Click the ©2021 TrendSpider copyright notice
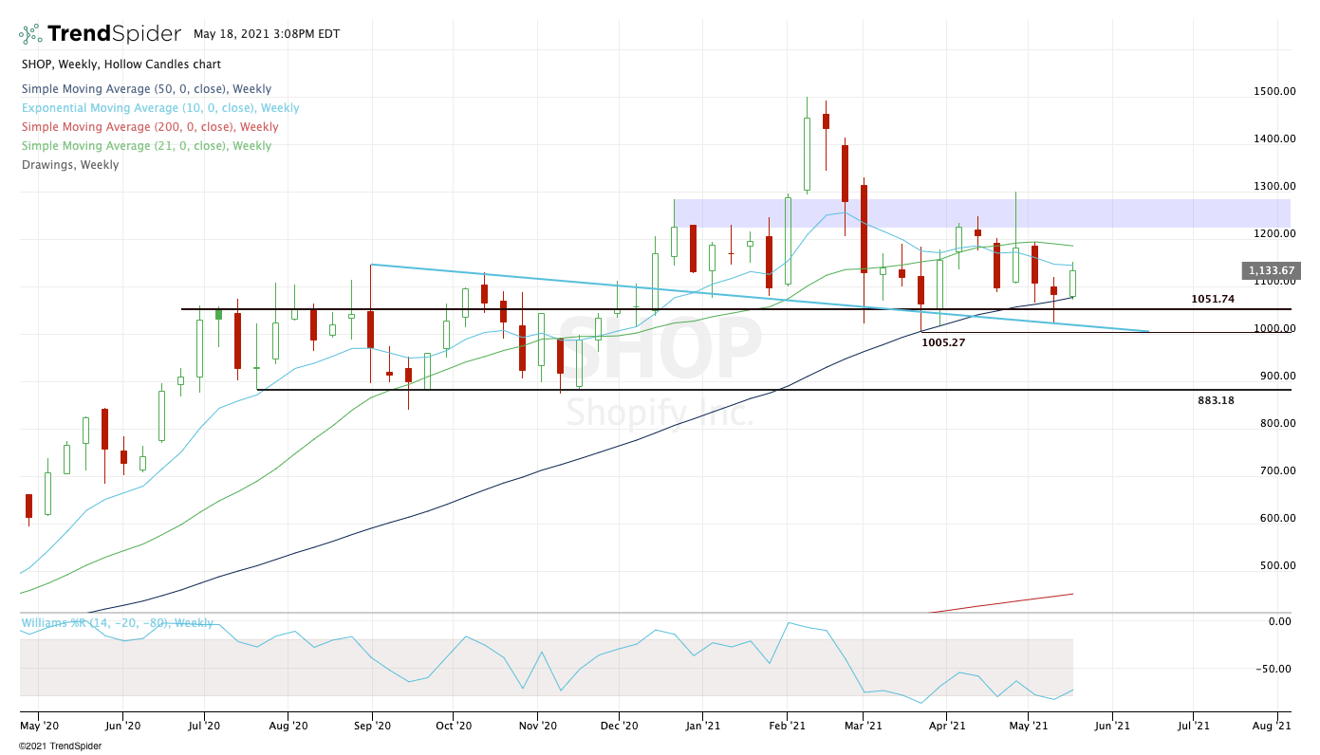 pos(60,746)
